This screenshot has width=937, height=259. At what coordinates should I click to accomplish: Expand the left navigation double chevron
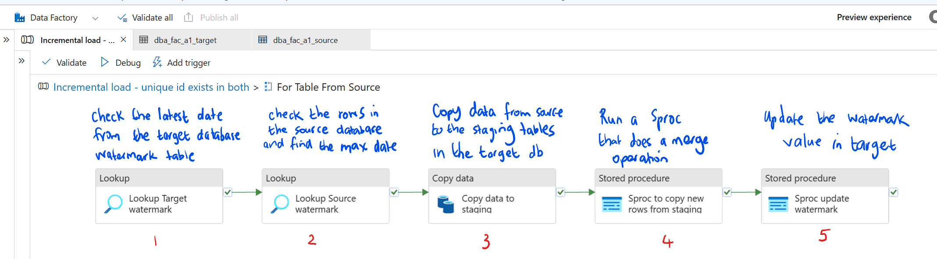6,39
